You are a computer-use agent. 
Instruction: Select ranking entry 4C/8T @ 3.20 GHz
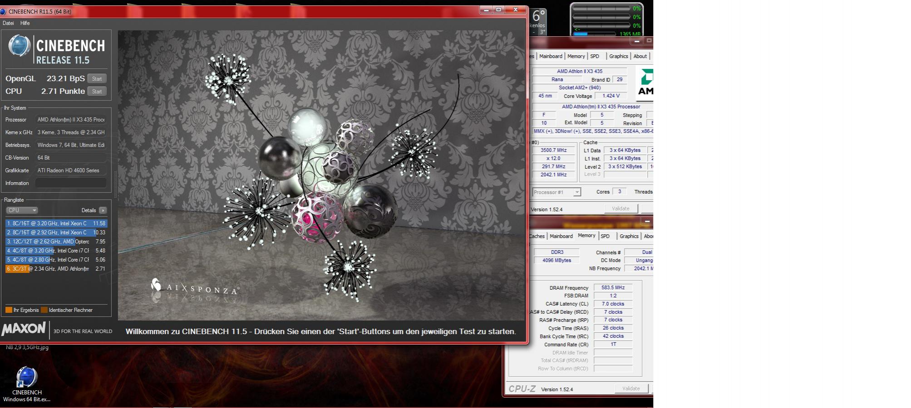(56, 251)
